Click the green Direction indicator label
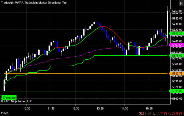 click(x=9, y=98)
